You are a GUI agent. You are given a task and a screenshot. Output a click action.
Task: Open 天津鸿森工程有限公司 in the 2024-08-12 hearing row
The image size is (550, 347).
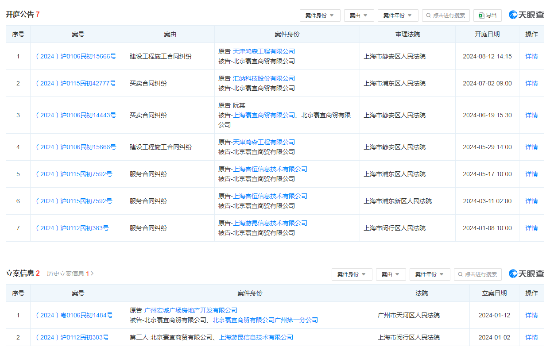pos(264,51)
